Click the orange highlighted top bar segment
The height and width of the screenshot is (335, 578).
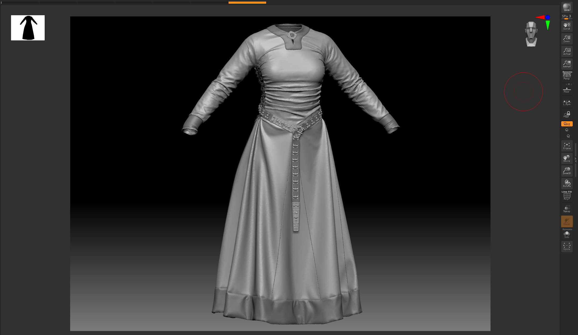click(x=247, y=3)
